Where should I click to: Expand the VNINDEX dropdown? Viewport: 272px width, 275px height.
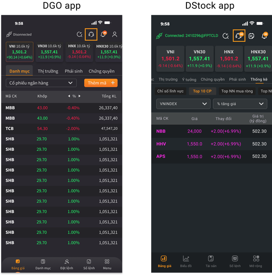[183, 104]
